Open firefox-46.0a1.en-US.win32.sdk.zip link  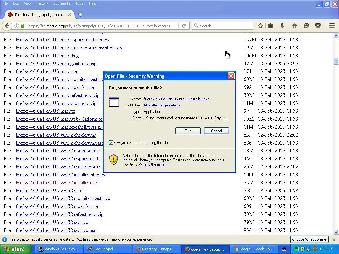click(52, 222)
